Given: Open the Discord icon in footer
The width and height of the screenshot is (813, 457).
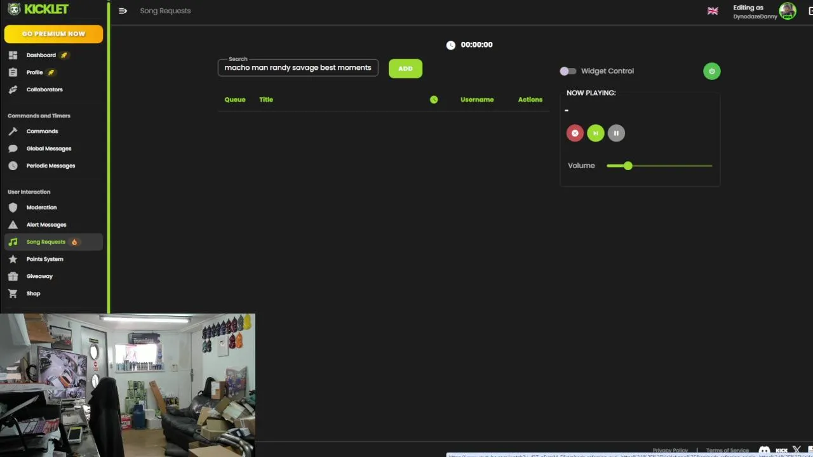Looking at the screenshot, I should [764, 451].
